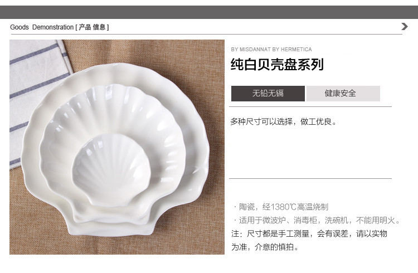The height and width of the screenshot is (273, 418).
Task: Click the note line starting with 注：尺寸都是手工测量
Action: pyautogui.click(x=309, y=234)
